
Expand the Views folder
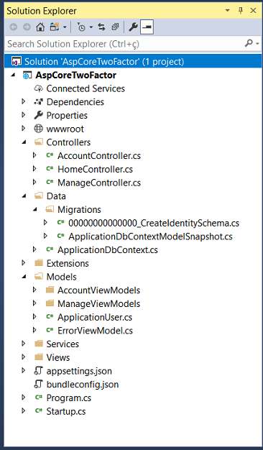click(24, 357)
